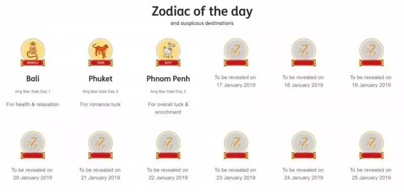Click the question-mark badge for 19 January

372,52
